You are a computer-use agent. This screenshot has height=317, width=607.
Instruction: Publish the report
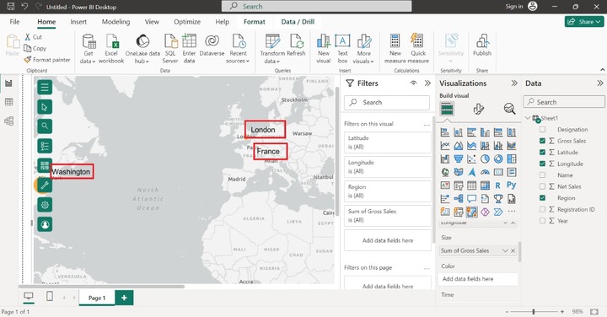(x=482, y=45)
